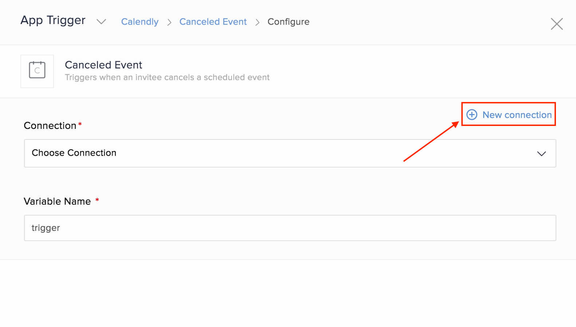Navigate to the Canceled Event breadcrumb
The height and width of the screenshot is (327, 576).
coord(213,22)
